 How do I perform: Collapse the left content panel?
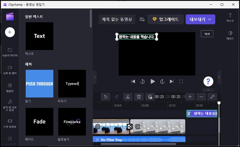[95, 77]
